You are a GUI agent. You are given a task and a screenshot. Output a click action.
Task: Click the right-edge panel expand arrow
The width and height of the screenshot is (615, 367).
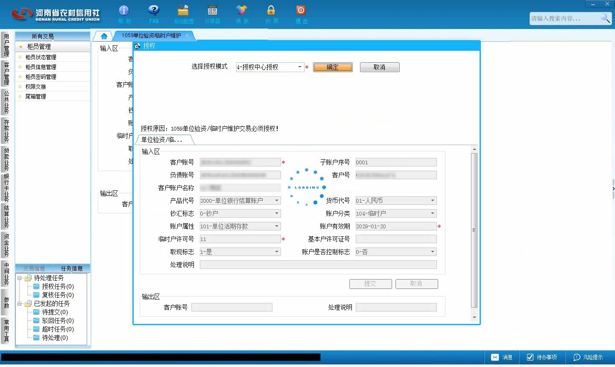[x=613, y=188]
